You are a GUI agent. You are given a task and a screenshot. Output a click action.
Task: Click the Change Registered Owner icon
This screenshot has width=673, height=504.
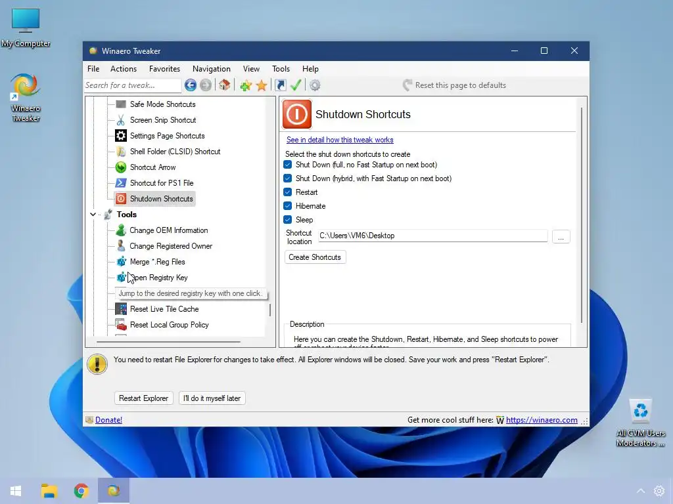coord(121,246)
